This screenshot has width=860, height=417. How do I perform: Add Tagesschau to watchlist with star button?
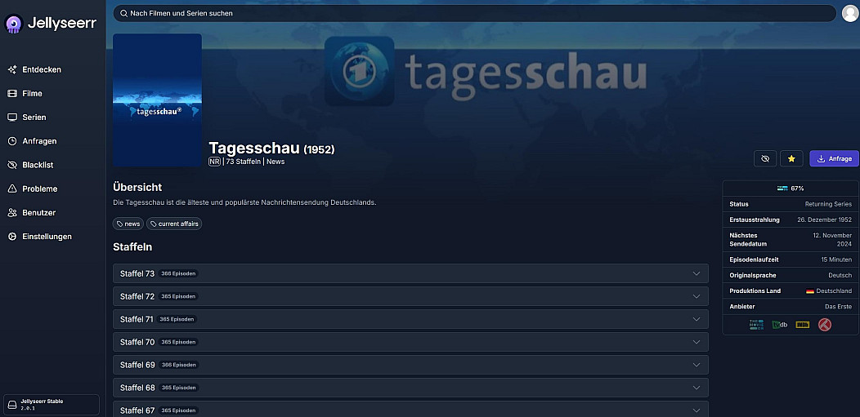(x=791, y=158)
